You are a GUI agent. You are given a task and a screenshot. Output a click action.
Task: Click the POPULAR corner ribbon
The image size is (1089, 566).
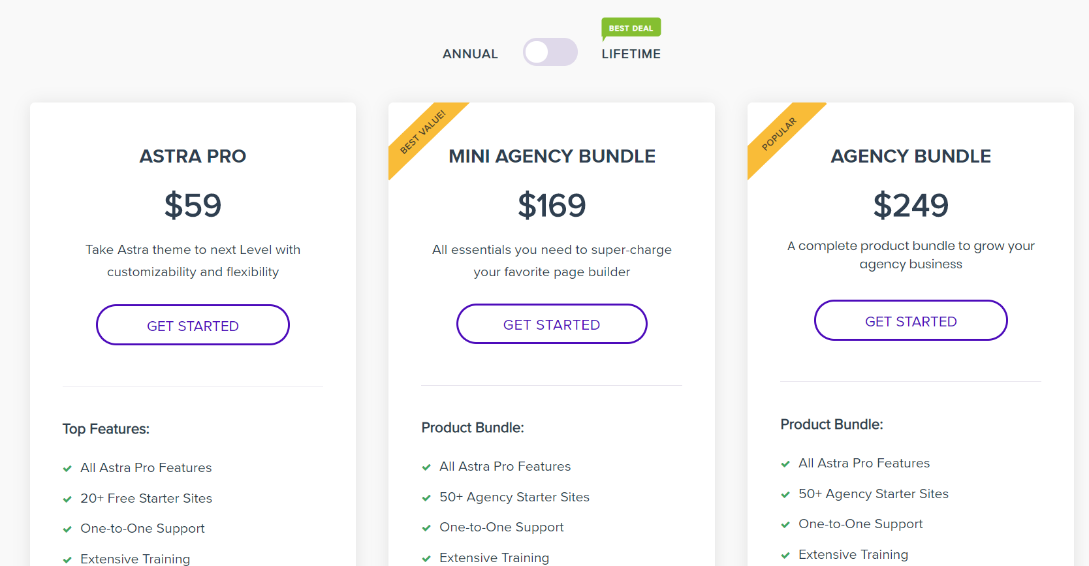[779, 134]
